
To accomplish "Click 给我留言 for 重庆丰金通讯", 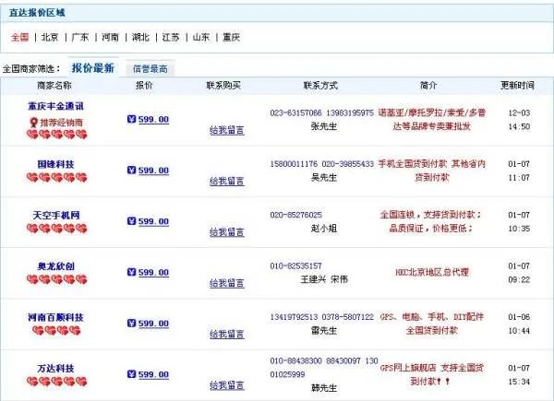I will click(x=227, y=131).
